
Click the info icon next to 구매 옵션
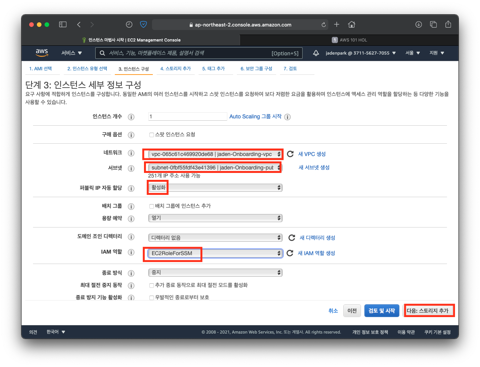[x=131, y=135]
